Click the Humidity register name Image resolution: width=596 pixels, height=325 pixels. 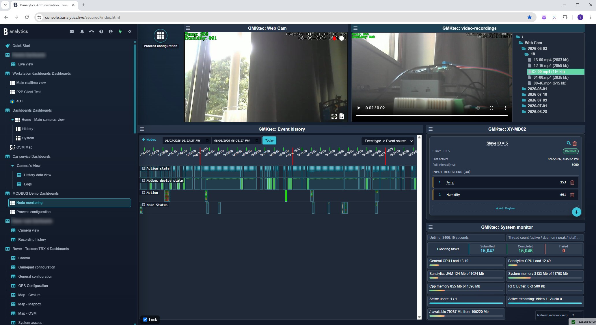pos(453,195)
